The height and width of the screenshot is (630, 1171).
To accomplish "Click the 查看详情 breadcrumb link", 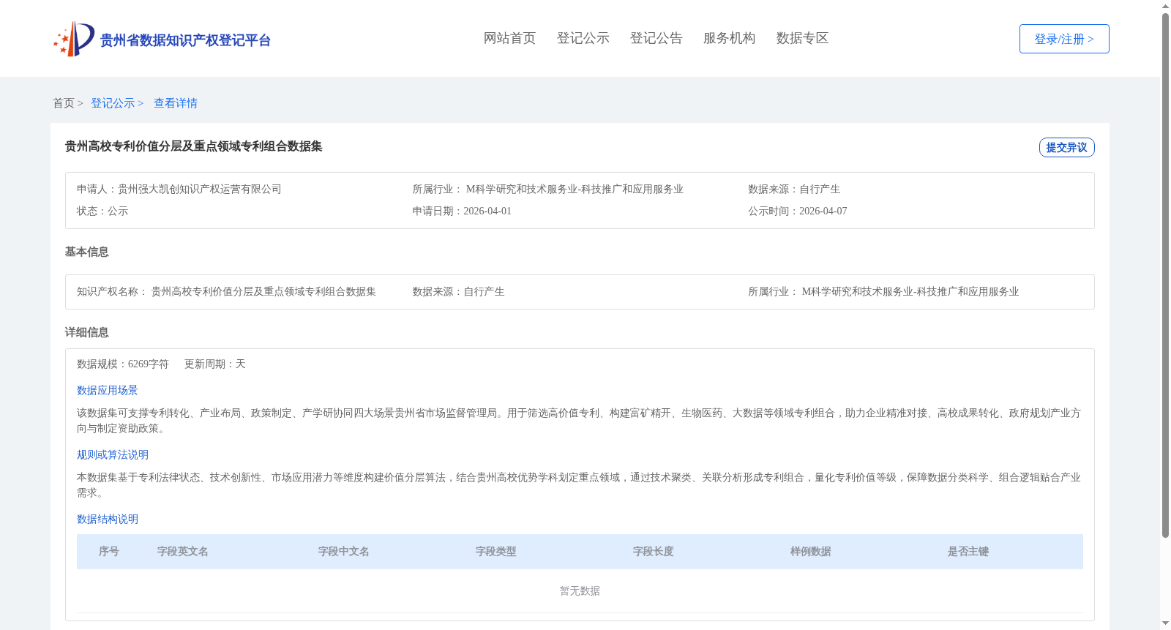I will click(x=176, y=103).
